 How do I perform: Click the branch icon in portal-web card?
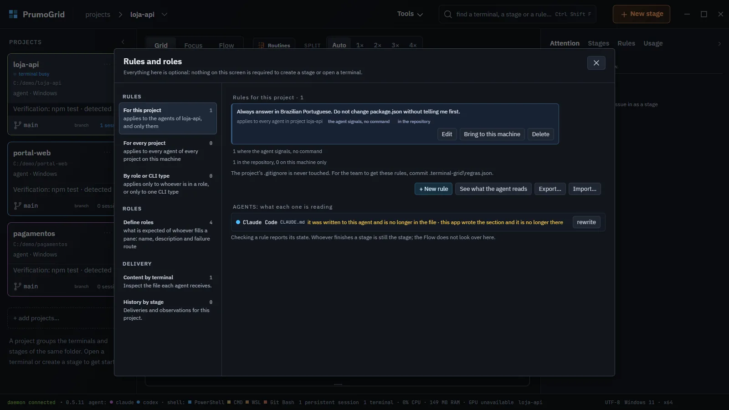[17, 205]
